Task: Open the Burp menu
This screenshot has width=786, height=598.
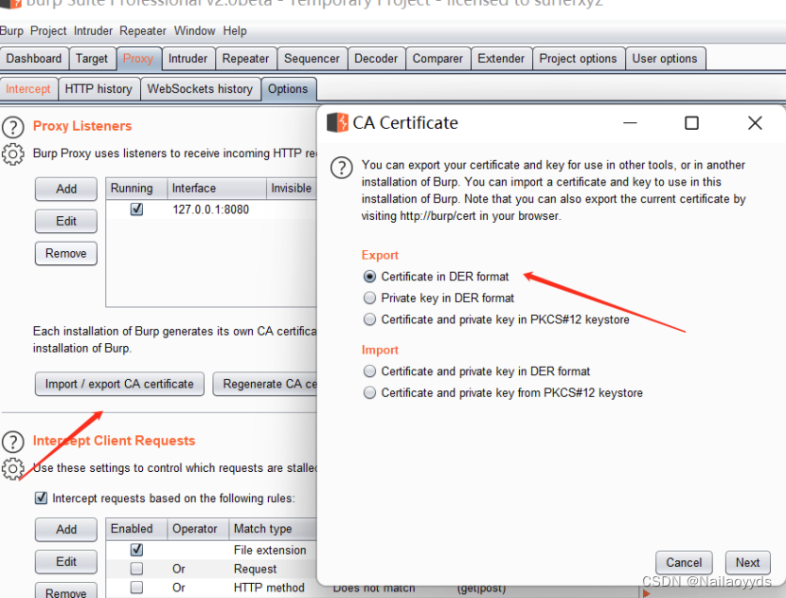Action: coord(11,31)
